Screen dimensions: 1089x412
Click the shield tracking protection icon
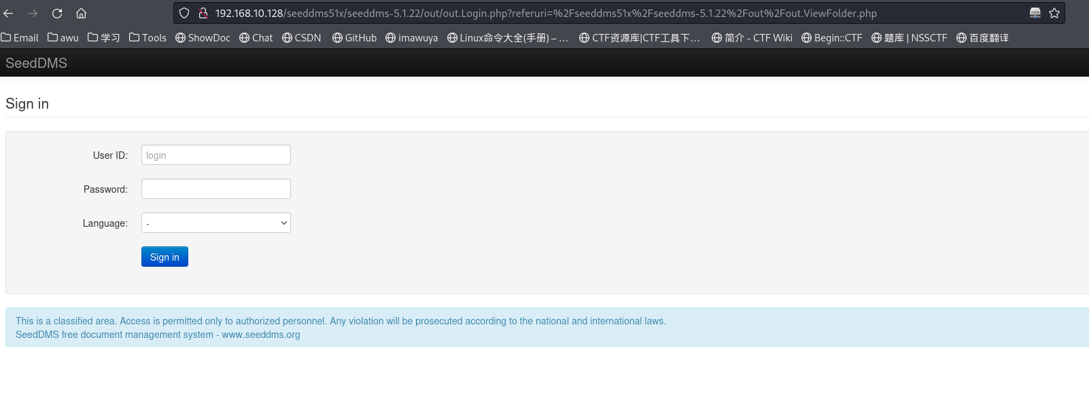point(184,13)
